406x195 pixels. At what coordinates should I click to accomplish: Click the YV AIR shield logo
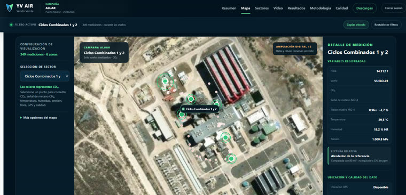(10, 8)
